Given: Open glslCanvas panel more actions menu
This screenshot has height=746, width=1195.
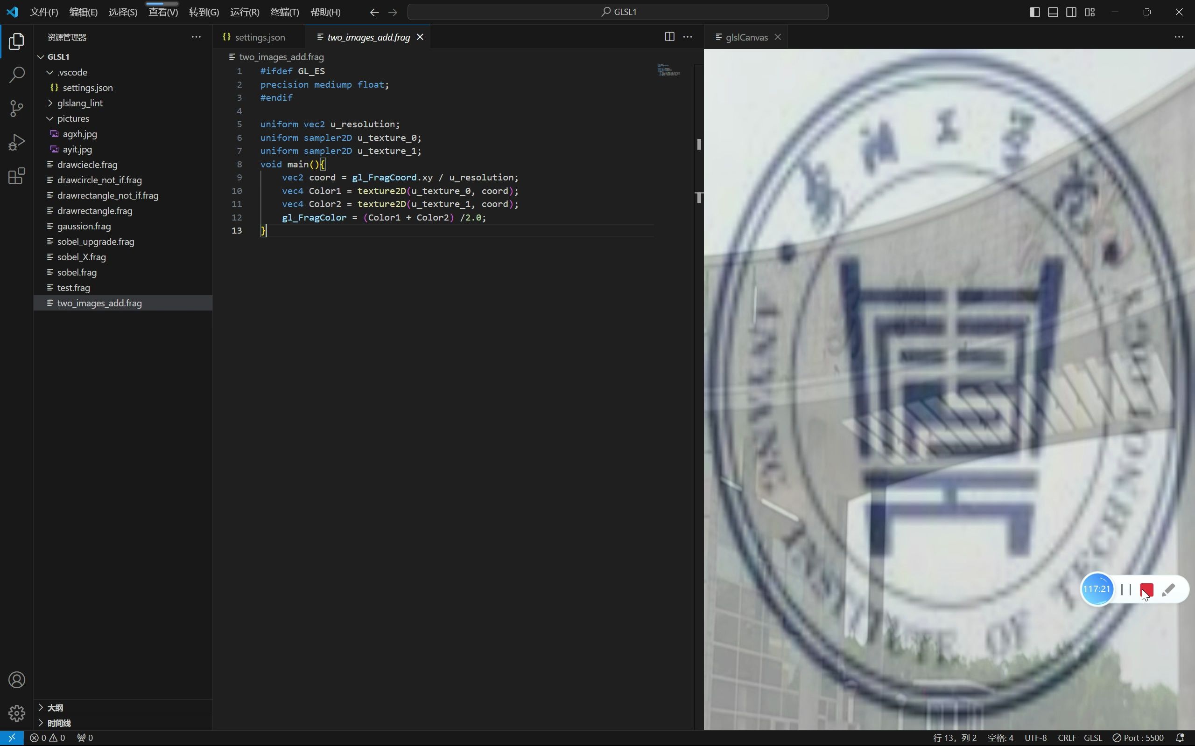Looking at the screenshot, I should [1179, 37].
